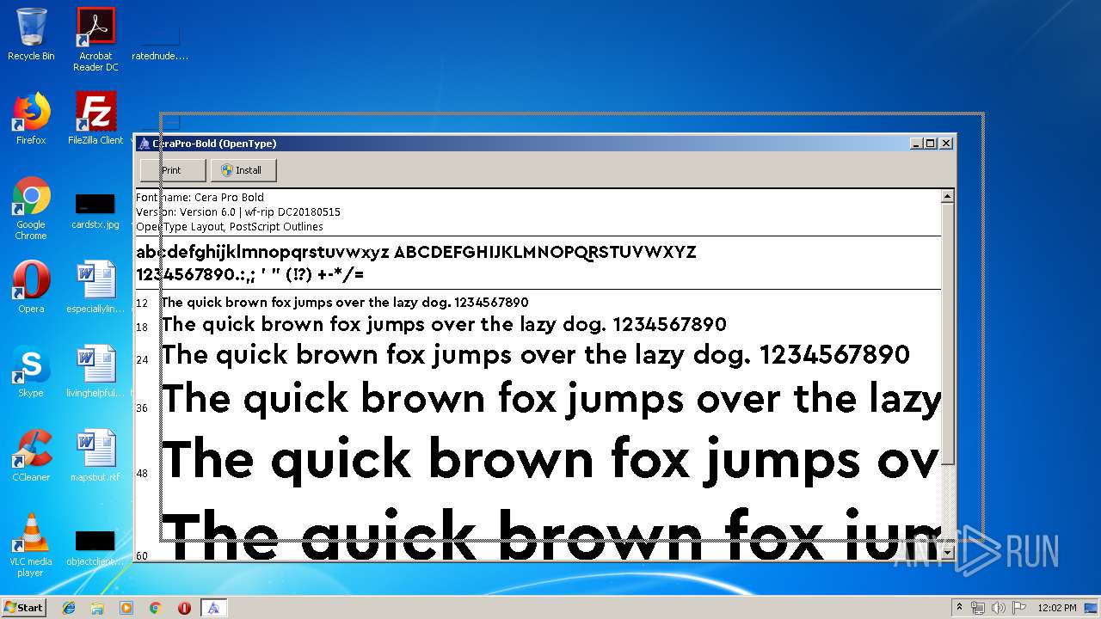This screenshot has height=619, width=1101.
Task: Select the objectclient file icon
Action: coord(95,548)
